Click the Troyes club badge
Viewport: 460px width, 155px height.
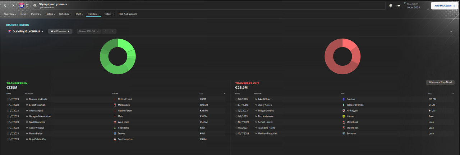(115, 134)
